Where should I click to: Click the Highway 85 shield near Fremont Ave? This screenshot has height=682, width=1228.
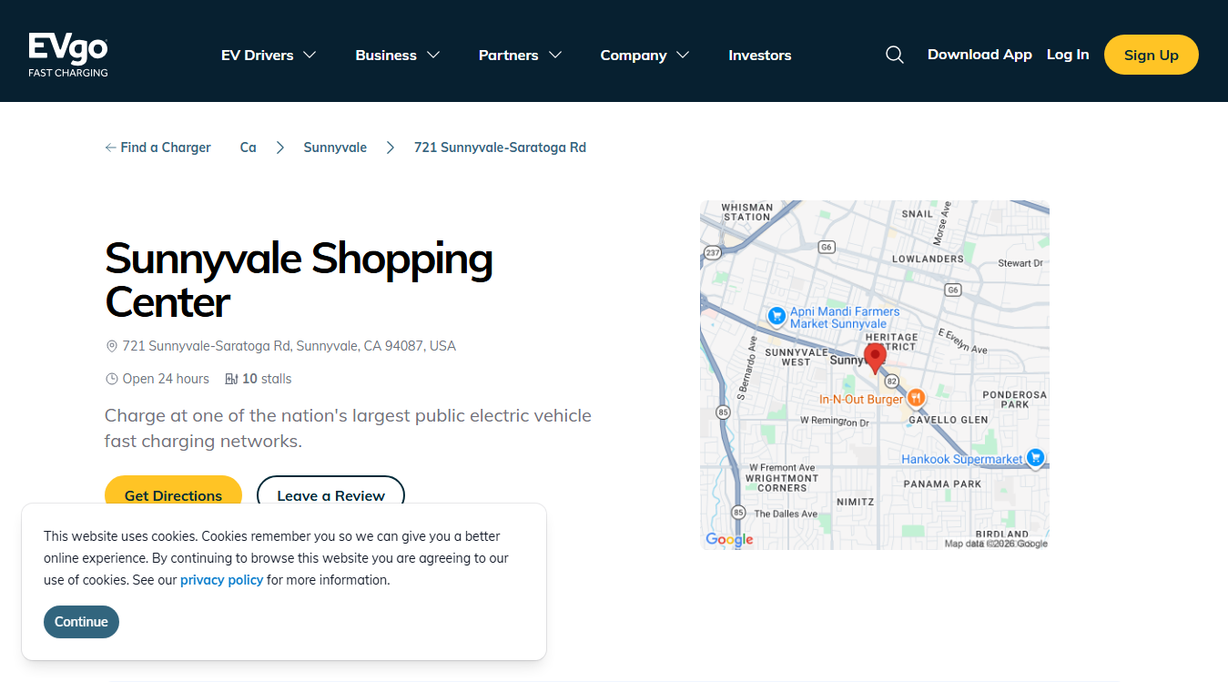click(x=738, y=512)
